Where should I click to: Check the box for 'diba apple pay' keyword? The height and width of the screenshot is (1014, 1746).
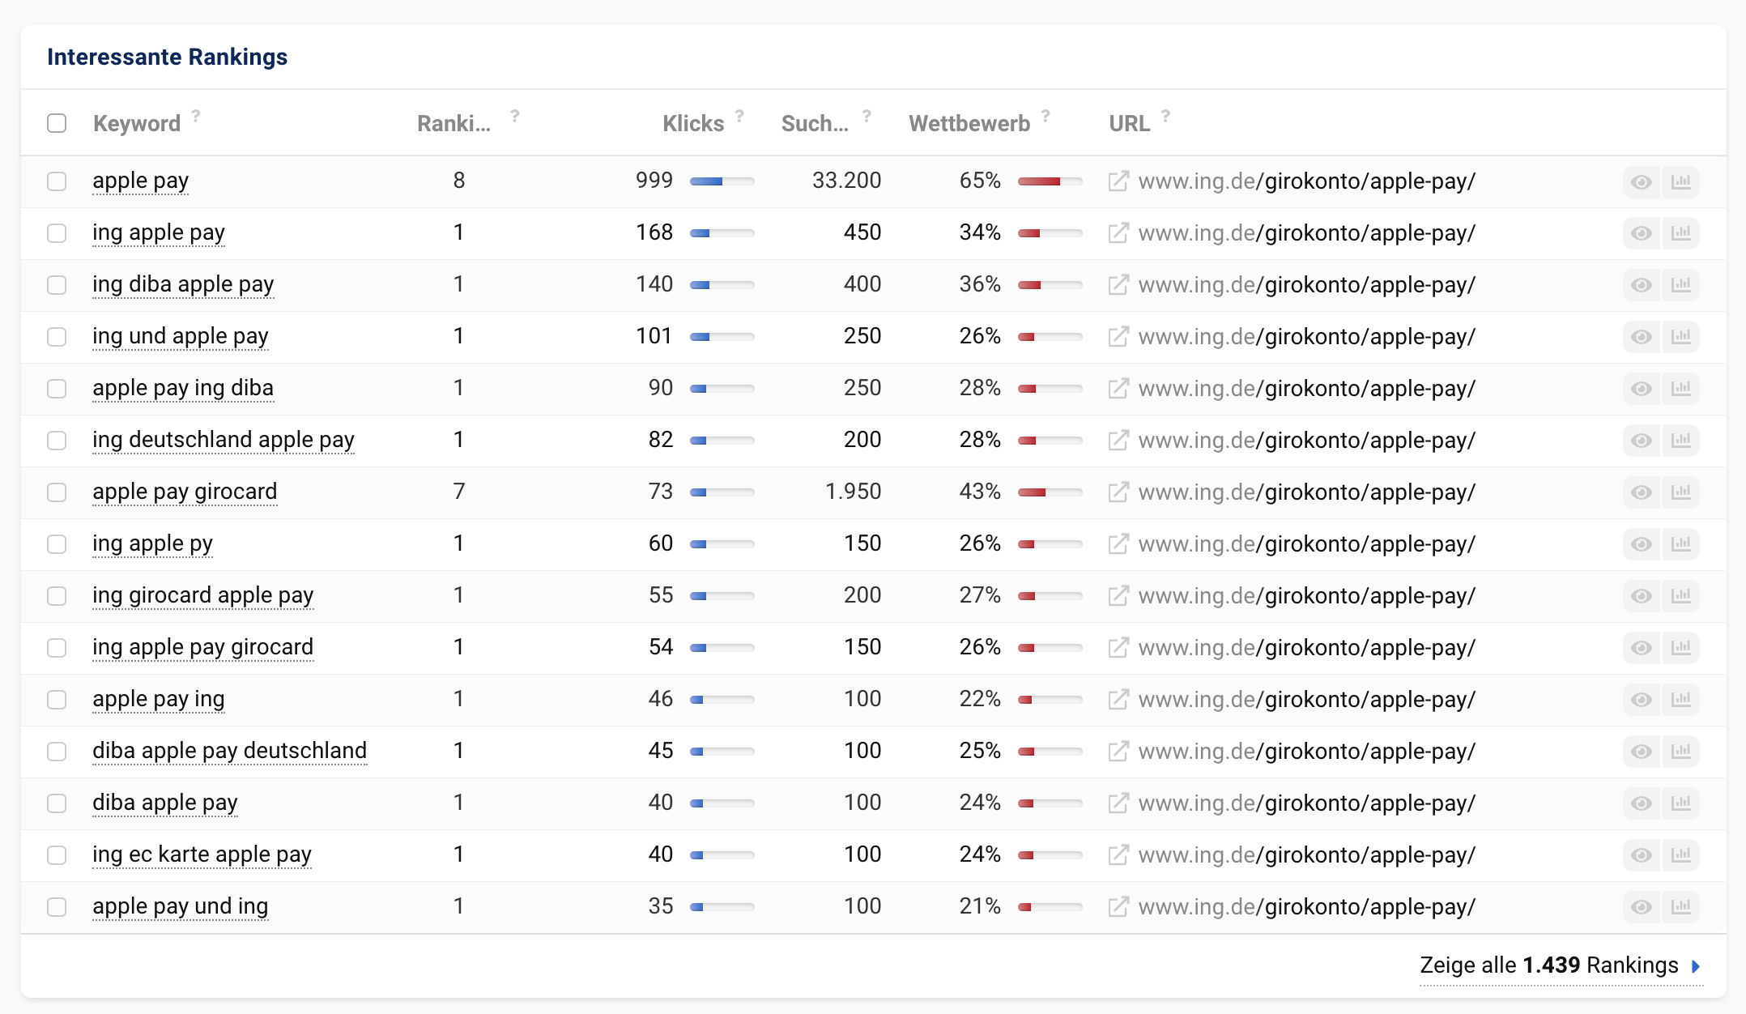click(57, 803)
